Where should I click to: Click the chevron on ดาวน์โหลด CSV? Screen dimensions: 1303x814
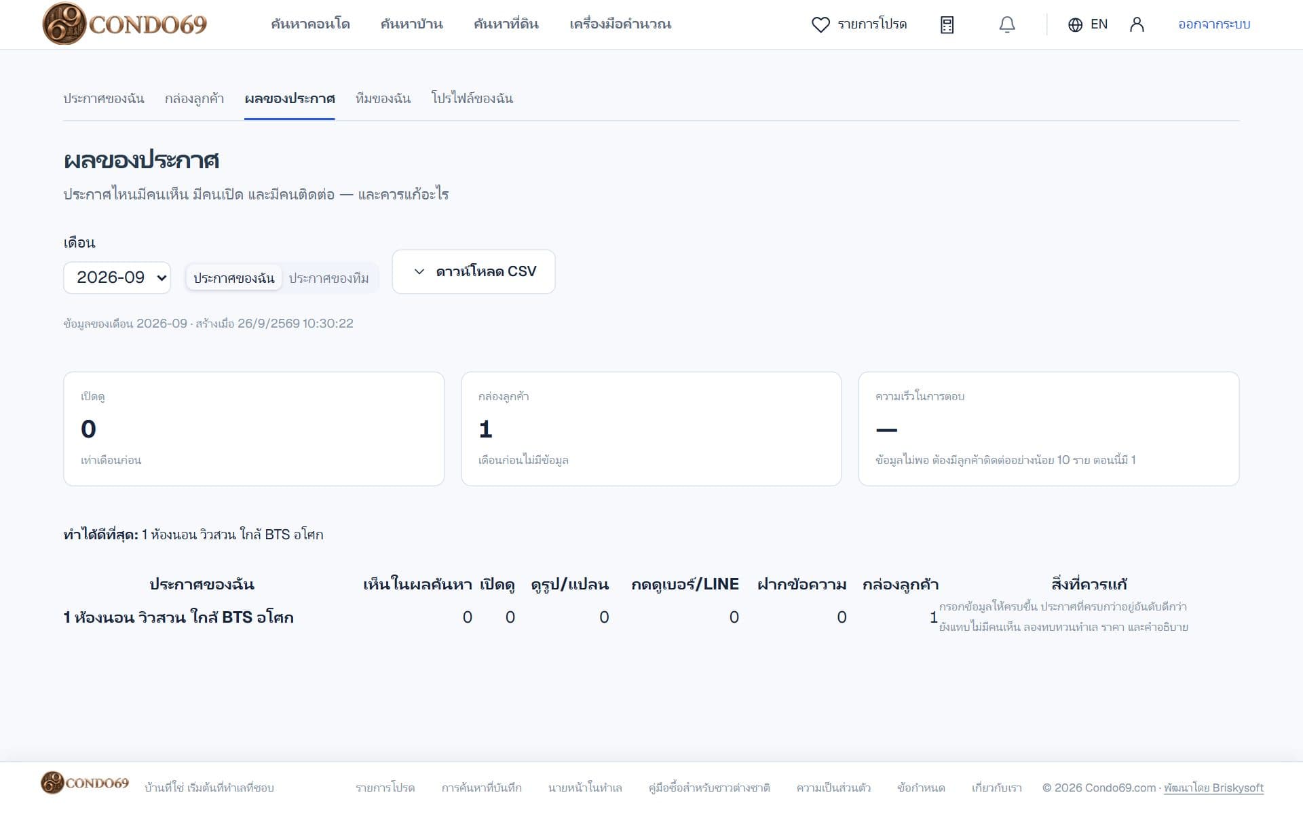click(x=419, y=271)
